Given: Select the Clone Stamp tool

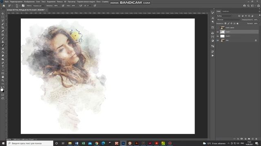Looking at the screenshot, I should 3,42.
